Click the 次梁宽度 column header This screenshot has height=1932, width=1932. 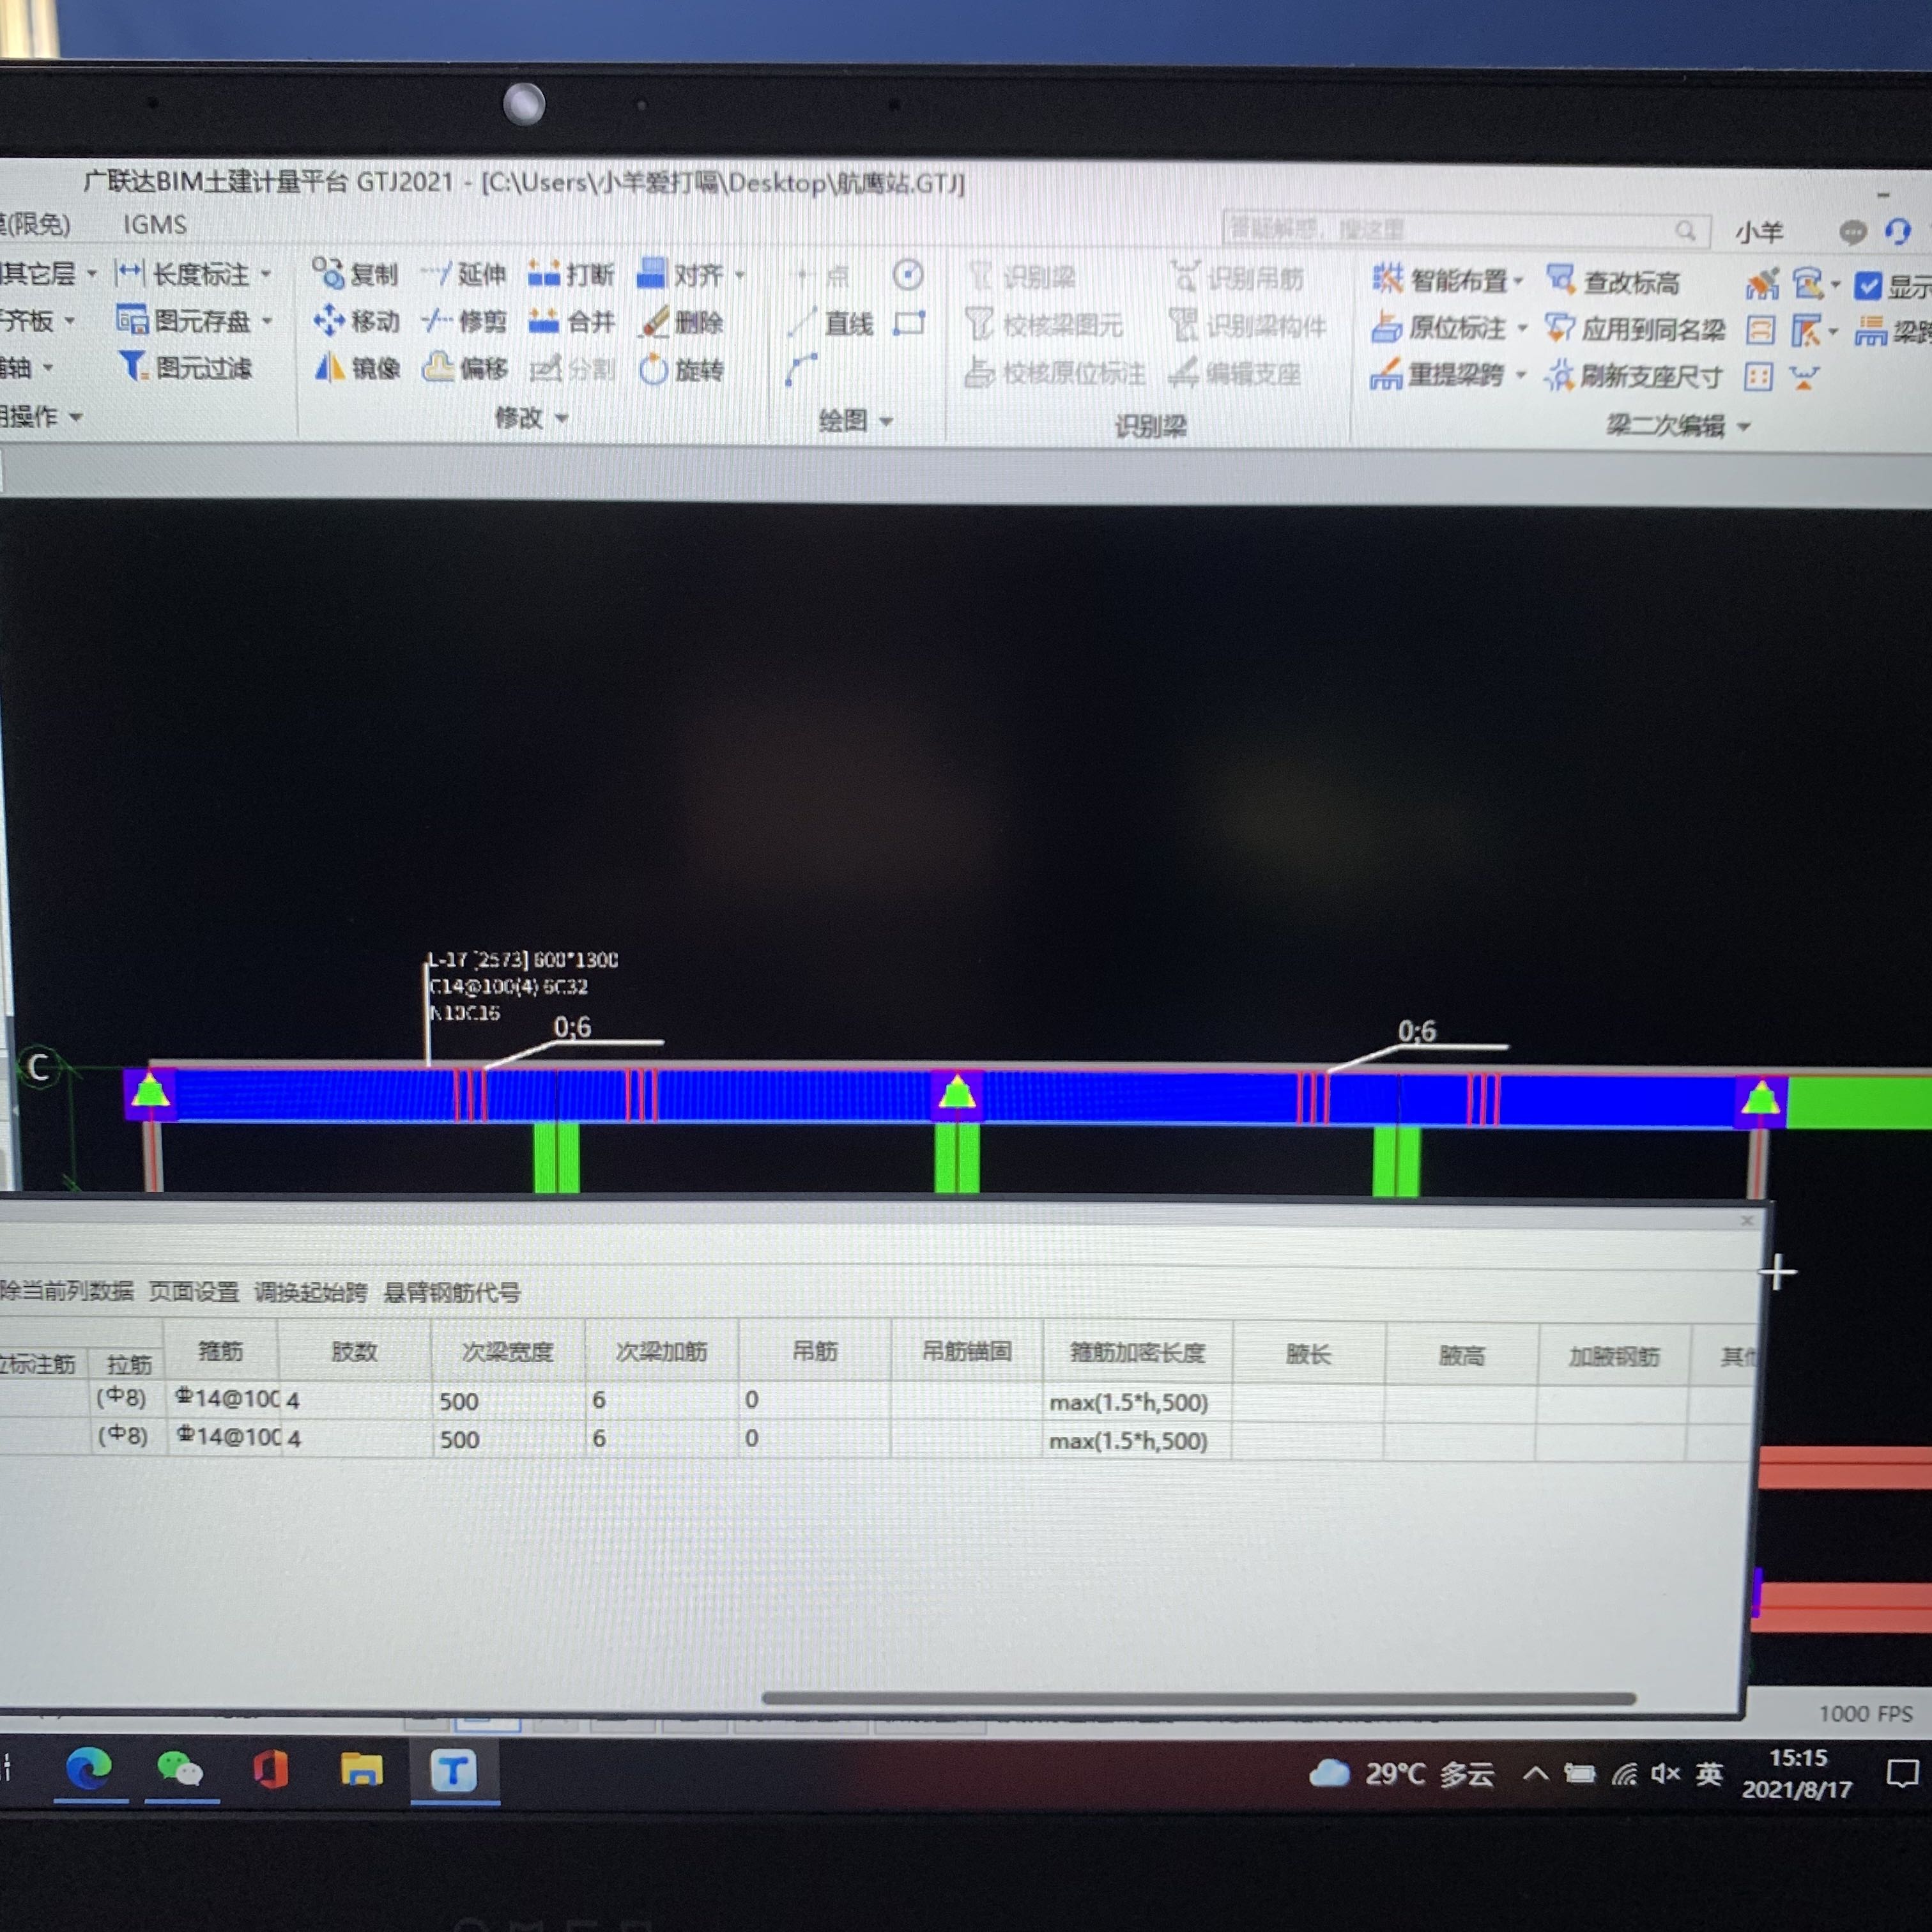[508, 1352]
